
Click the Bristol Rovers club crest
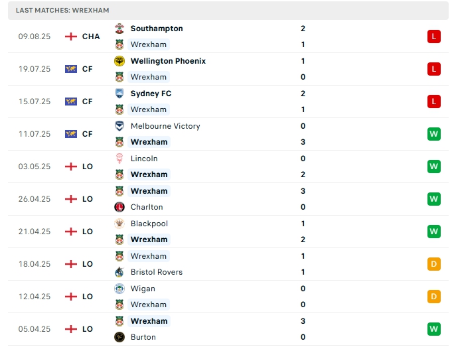[119, 272]
